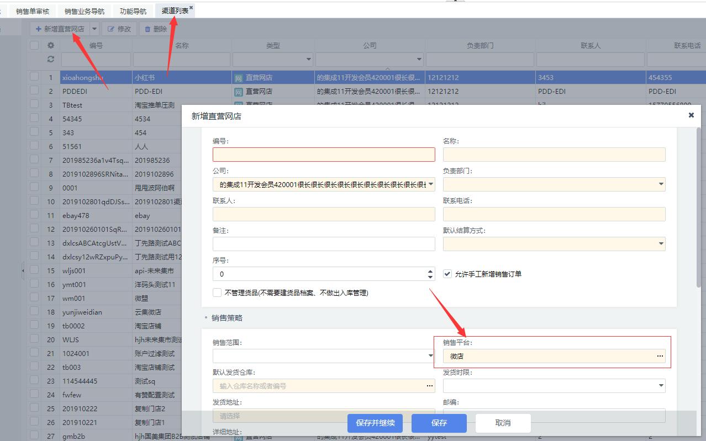Uncheck 允许手工新增销售订单

pyautogui.click(x=447, y=273)
